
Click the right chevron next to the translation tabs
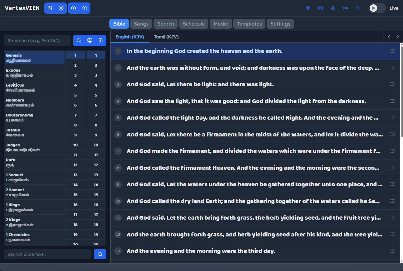[397, 37]
